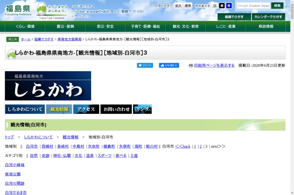
Task: Switch page color to white (白)
Action: click(215, 6)
